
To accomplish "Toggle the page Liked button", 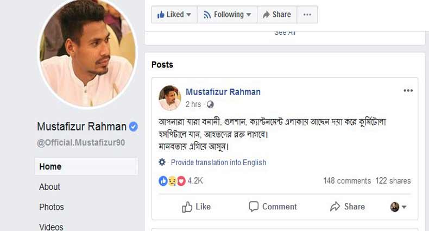I will click(x=174, y=15).
